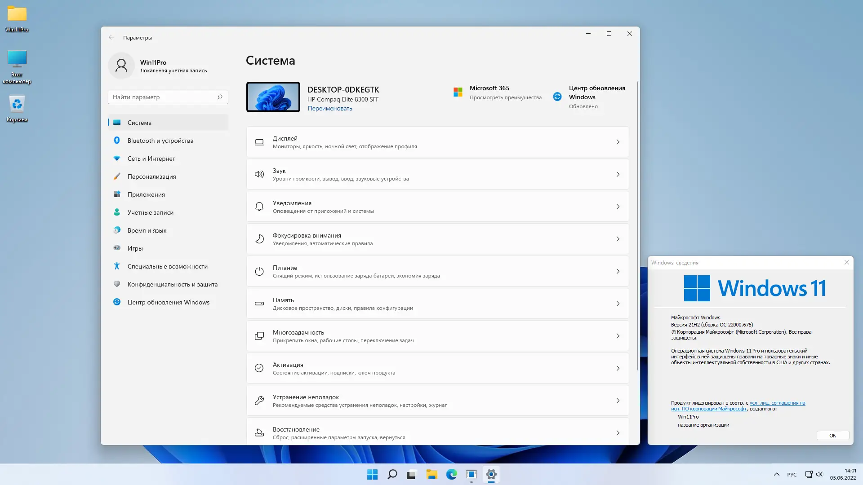Click the search magnifier icon in the taskbar
863x485 pixels.
pyautogui.click(x=392, y=474)
